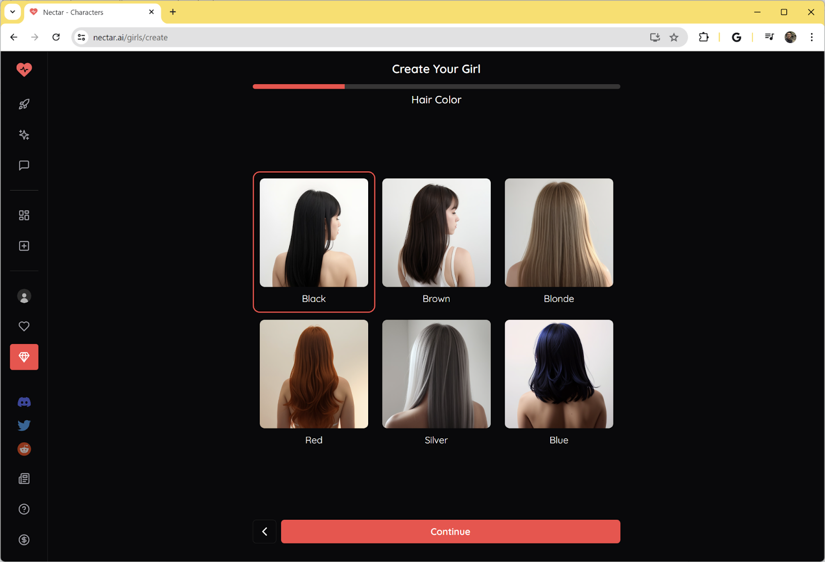Open the Reddit icon in sidebar
The height and width of the screenshot is (562, 825).
(x=24, y=449)
